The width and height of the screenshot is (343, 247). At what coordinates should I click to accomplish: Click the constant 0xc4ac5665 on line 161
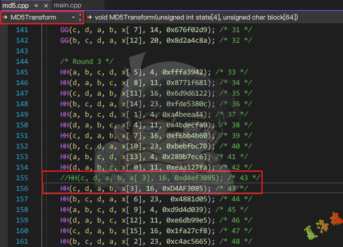click(190, 241)
